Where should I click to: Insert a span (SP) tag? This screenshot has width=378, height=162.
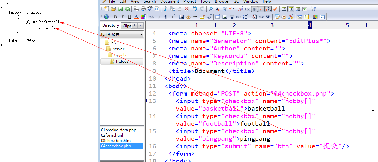coord(268,17)
